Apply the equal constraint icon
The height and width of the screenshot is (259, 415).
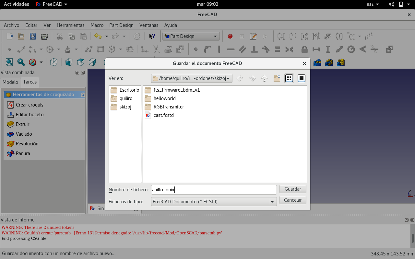pos(278,50)
